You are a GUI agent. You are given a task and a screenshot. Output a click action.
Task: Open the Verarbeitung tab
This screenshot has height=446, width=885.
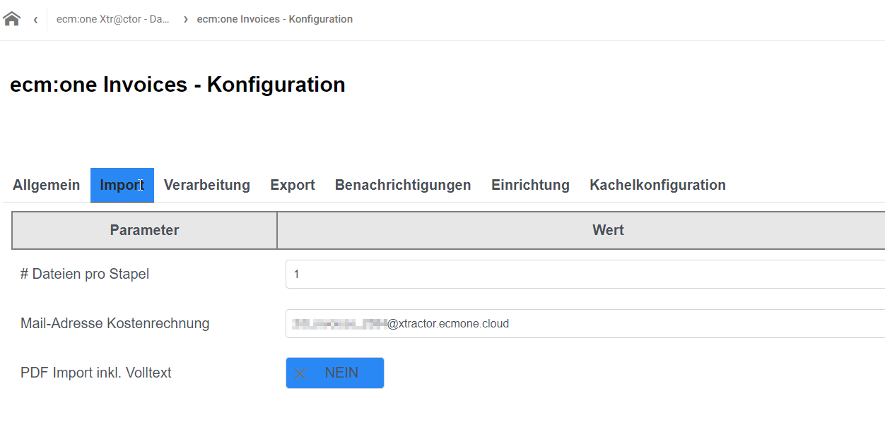207,185
